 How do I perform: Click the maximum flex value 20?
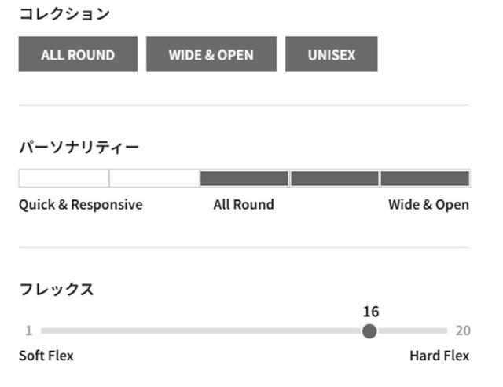[x=463, y=331]
